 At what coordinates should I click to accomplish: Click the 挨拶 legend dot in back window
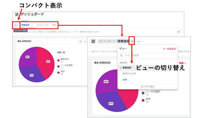pos(58,72)
